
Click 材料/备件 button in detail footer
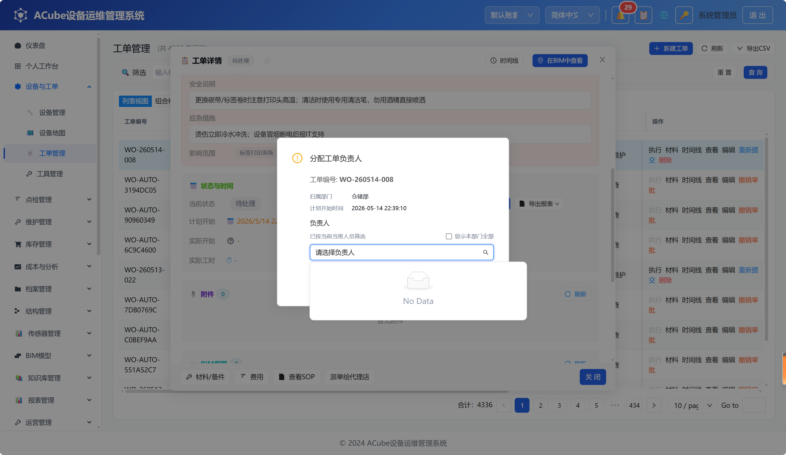[205, 377]
